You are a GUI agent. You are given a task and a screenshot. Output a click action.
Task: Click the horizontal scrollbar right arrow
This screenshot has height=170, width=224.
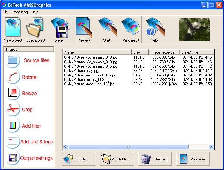pos(211,147)
